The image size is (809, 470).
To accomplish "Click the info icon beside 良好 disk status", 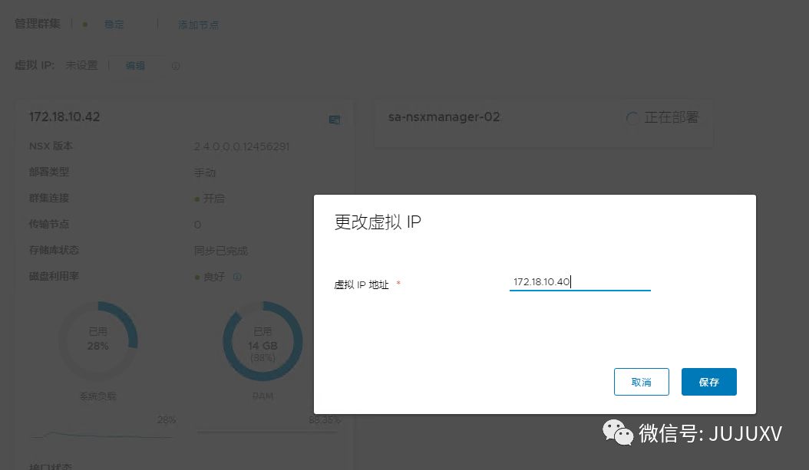I will (237, 277).
